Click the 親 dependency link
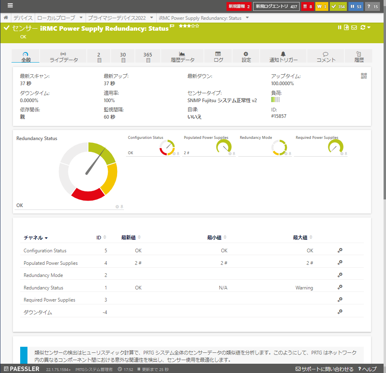The image size is (386, 373). [22, 117]
